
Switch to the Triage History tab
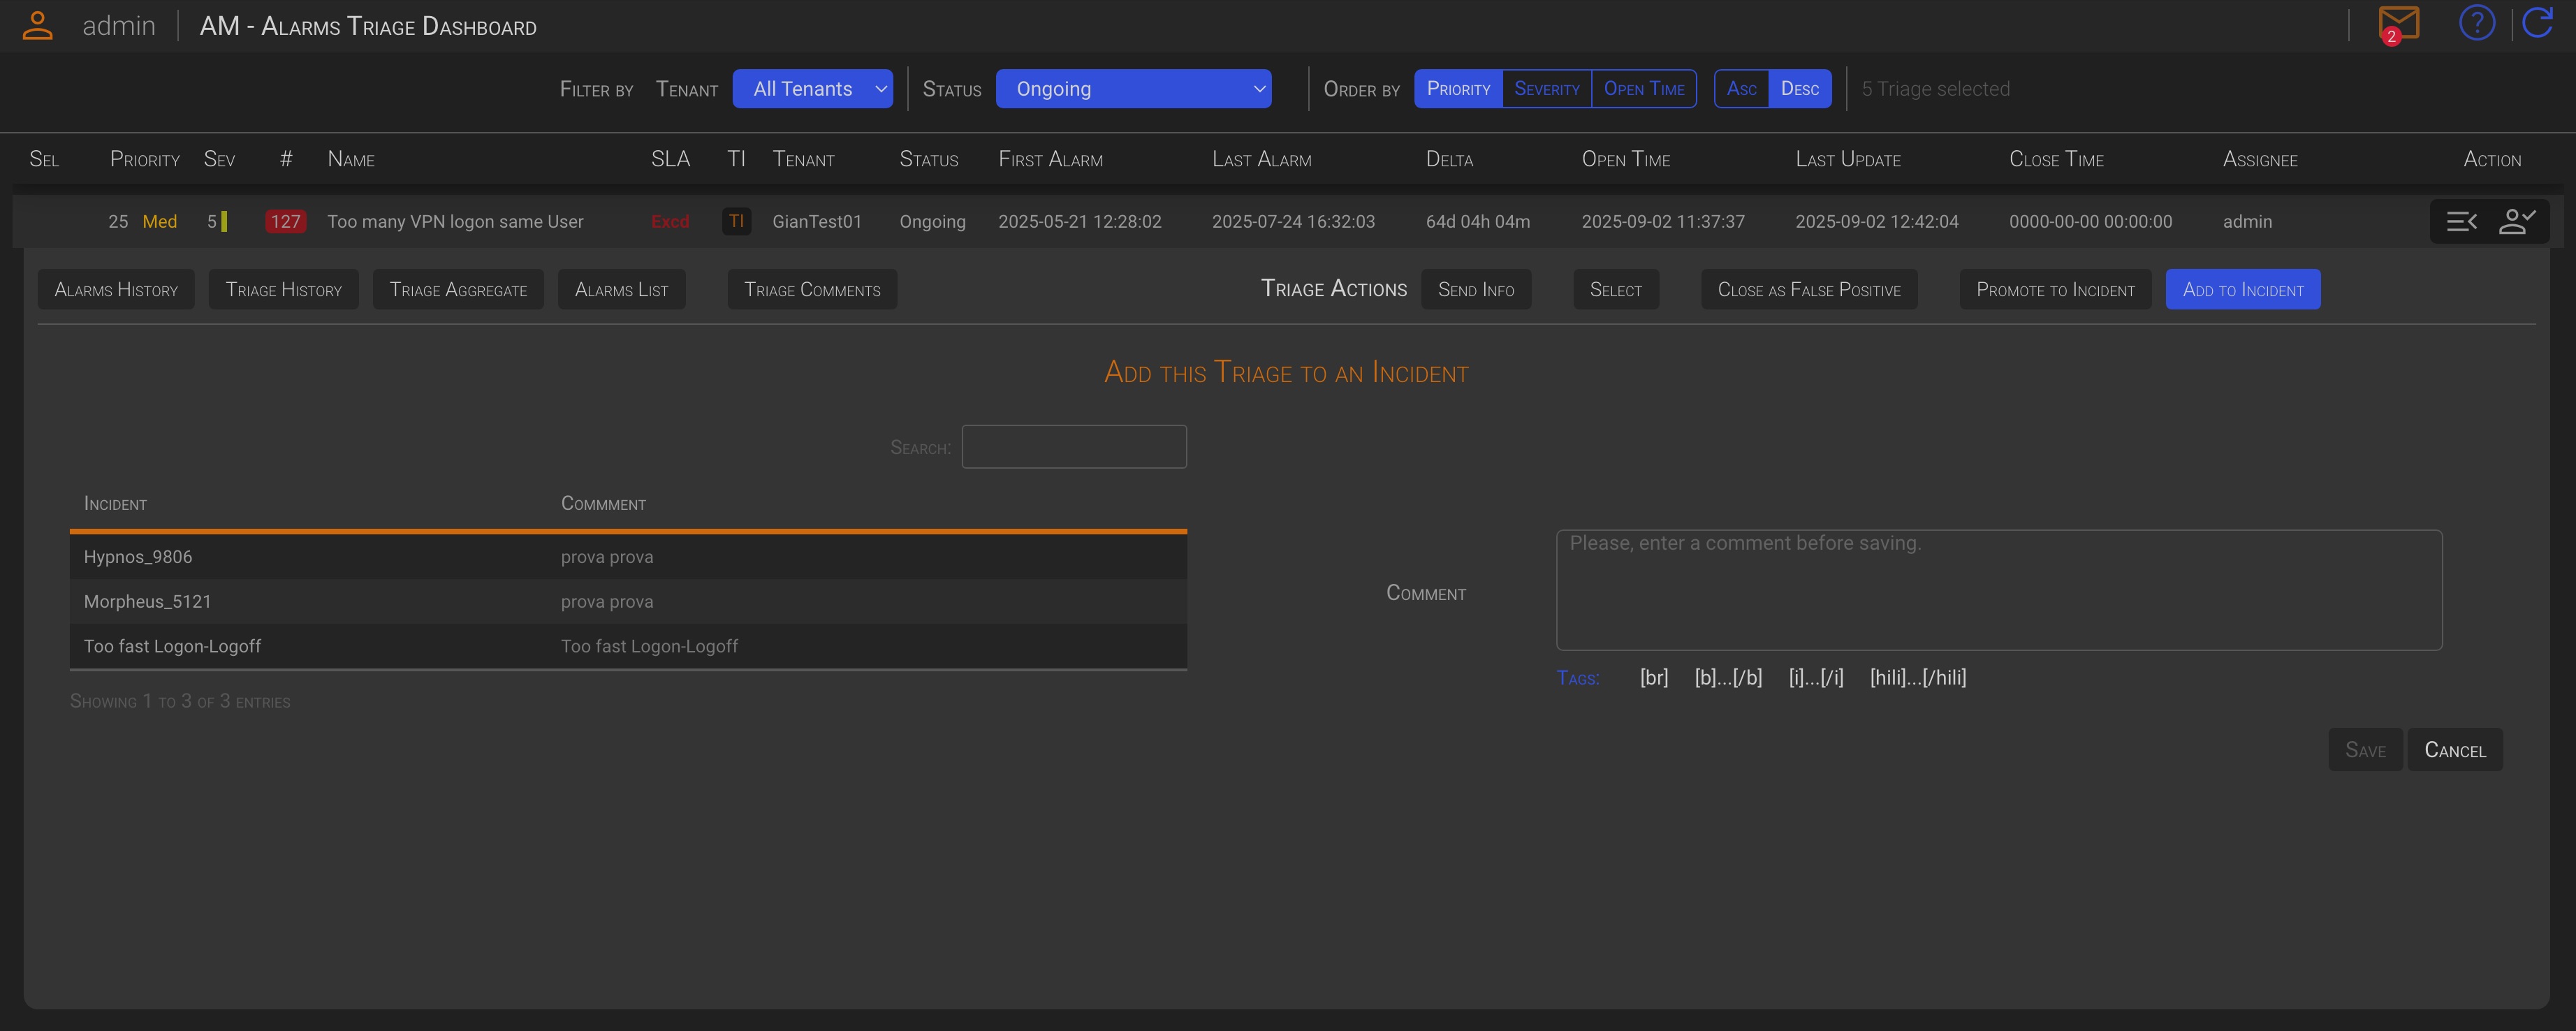pos(283,290)
